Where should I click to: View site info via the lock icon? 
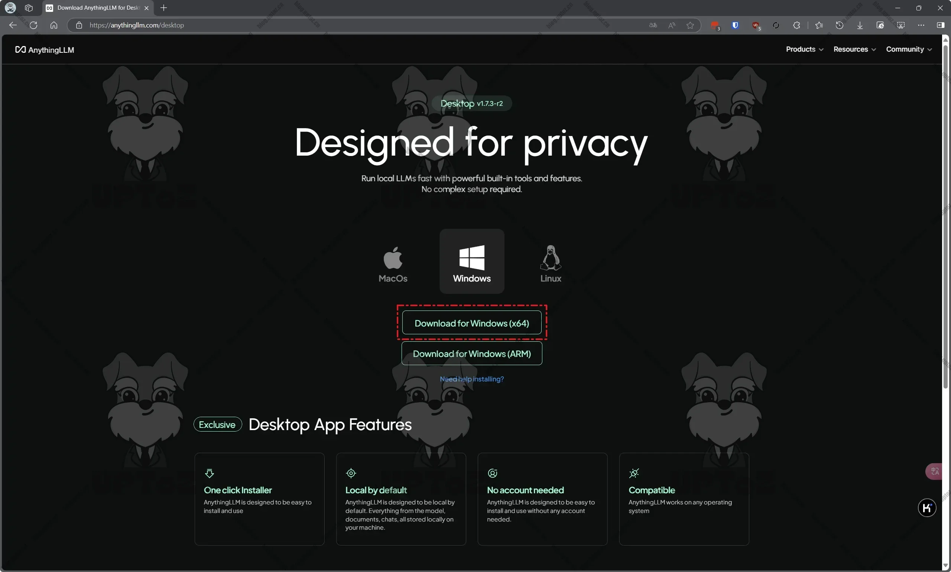79,25
